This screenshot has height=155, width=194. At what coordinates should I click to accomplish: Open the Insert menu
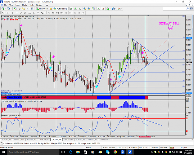click(17, 5)
